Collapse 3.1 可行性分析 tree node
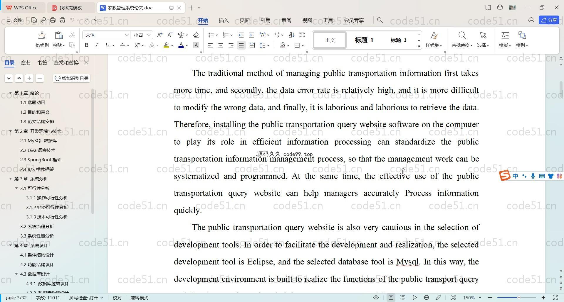 click(16, 188)
